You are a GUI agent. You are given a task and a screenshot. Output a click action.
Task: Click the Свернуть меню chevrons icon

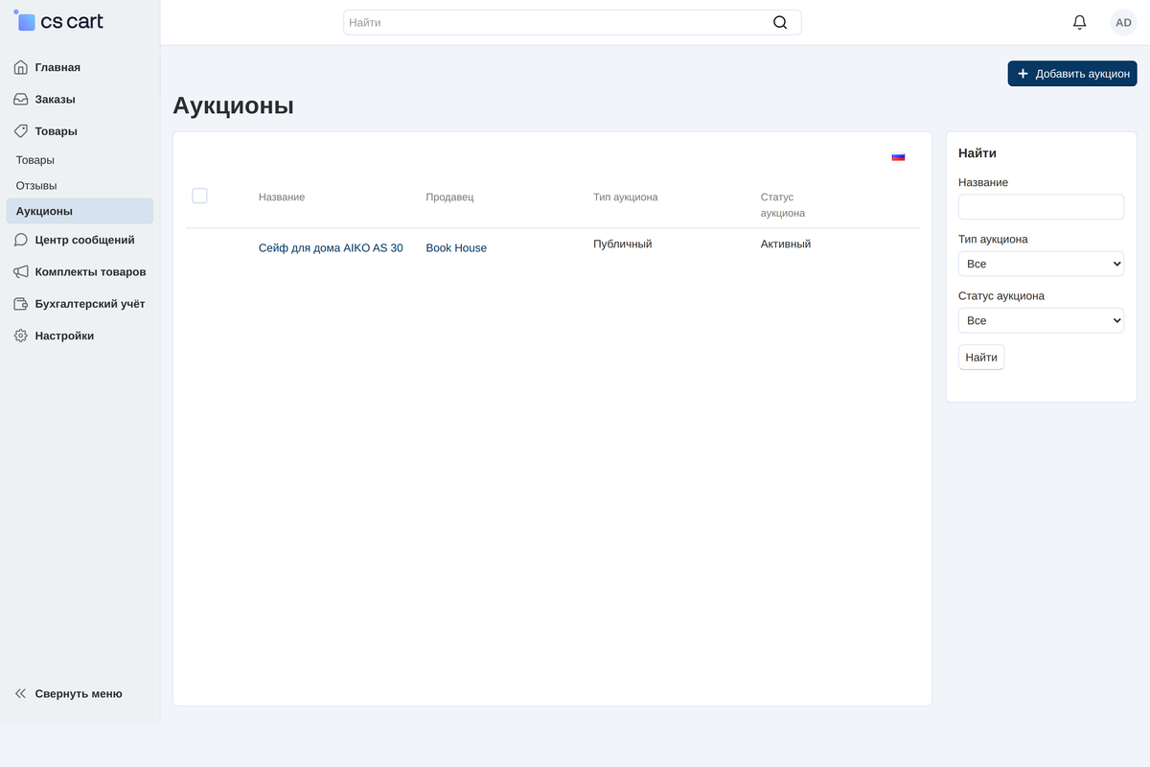(x=21, y=693)
